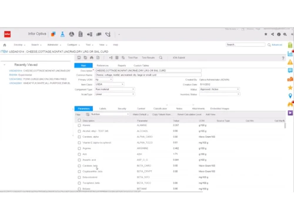Click the parameters table vertical scrollbar
The width and height of the screenshot is (294, 220).
[x=285, y=126]
